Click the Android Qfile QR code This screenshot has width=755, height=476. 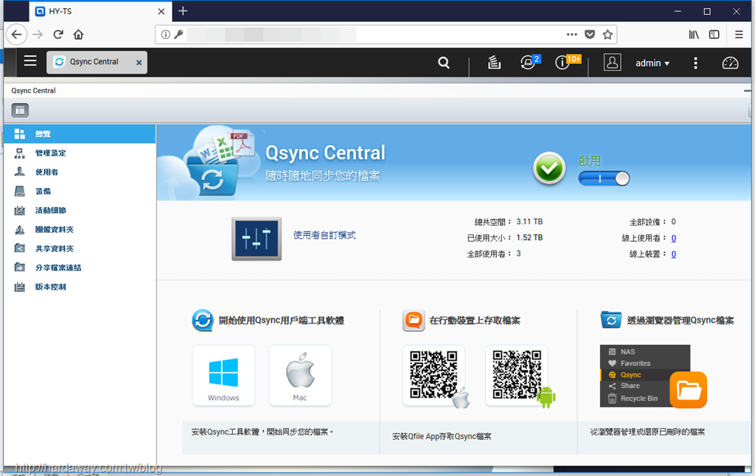517,375
